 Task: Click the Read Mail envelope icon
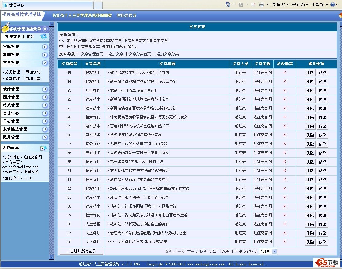[253, 5]
